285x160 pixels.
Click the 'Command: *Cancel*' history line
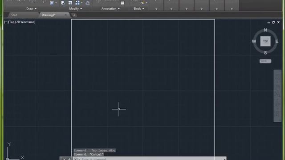tap(89, 154)
